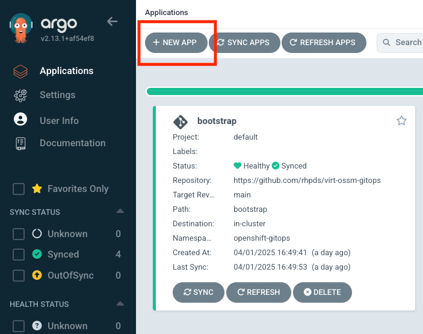
Task: Open Applications via layered stack icon
Action: click(x=20, y=72)
